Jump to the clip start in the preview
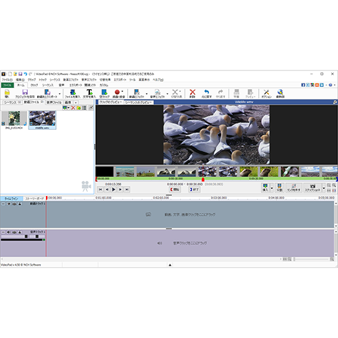The width and height of the screenshot is (338, 338). click(x=100, y=189)
